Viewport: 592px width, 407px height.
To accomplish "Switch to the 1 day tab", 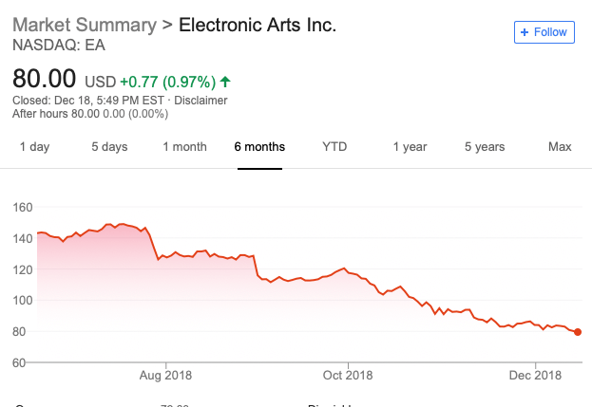I will tap(34, 147).
